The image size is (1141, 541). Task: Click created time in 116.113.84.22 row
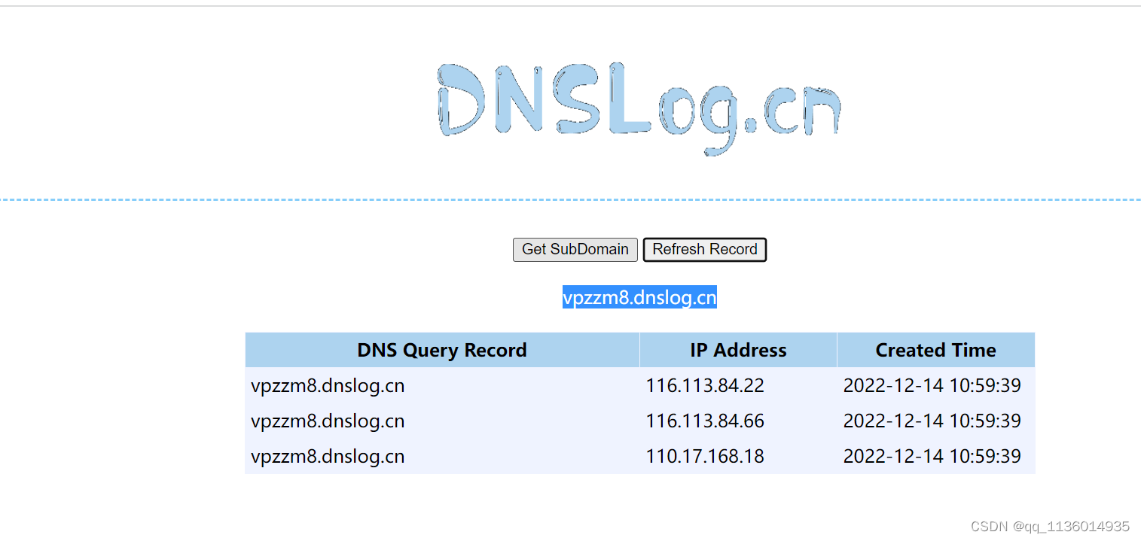pyautogui.click(x=932, y=386)
